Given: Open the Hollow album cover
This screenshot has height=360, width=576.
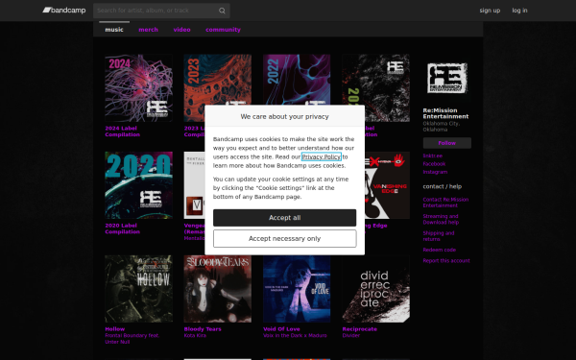Looking at the screenshot, I should pos(138,289).
